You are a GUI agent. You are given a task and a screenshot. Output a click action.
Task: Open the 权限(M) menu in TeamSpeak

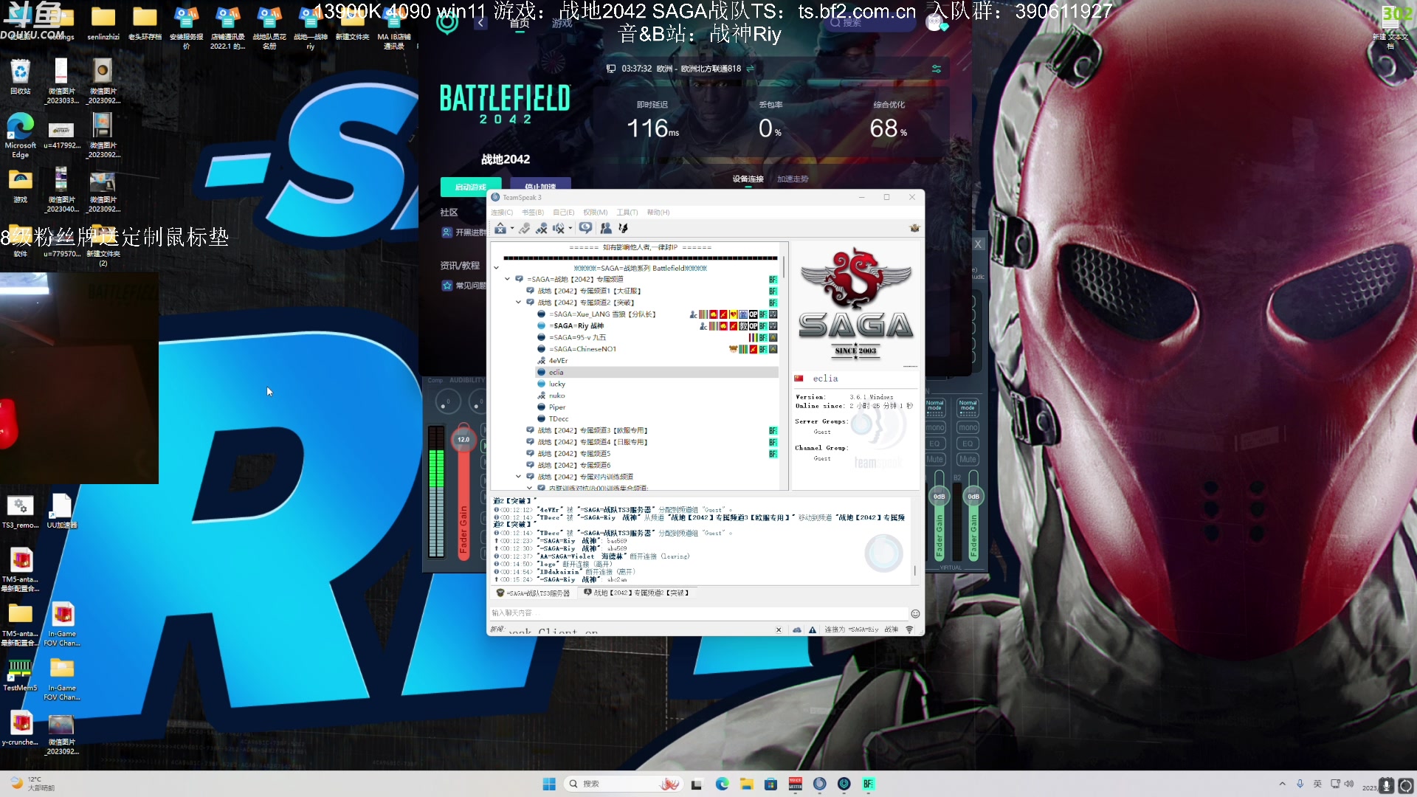click(596, 213)
